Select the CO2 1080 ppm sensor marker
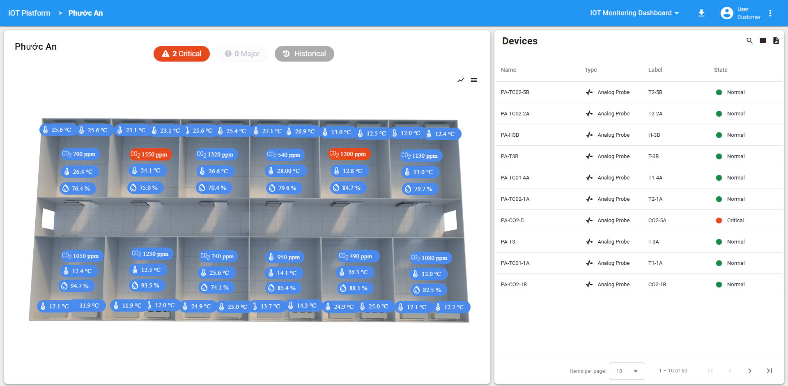This screenshot has height=386, width=788. pyautogui.click(x=430, y=258)
